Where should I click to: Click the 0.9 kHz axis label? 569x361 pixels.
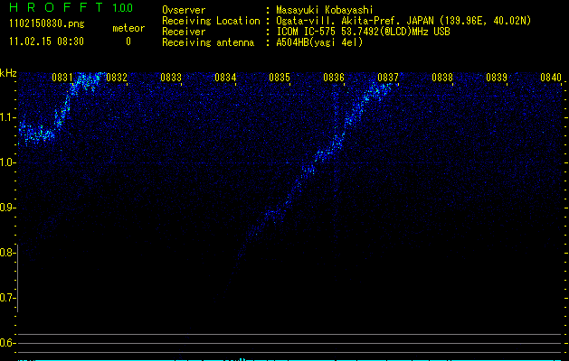pyautogui.click(x=7, y=208)
